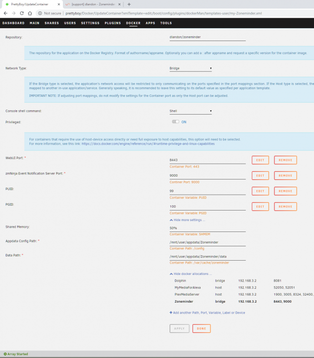Click the PUID value field 99

click(207, 191)
